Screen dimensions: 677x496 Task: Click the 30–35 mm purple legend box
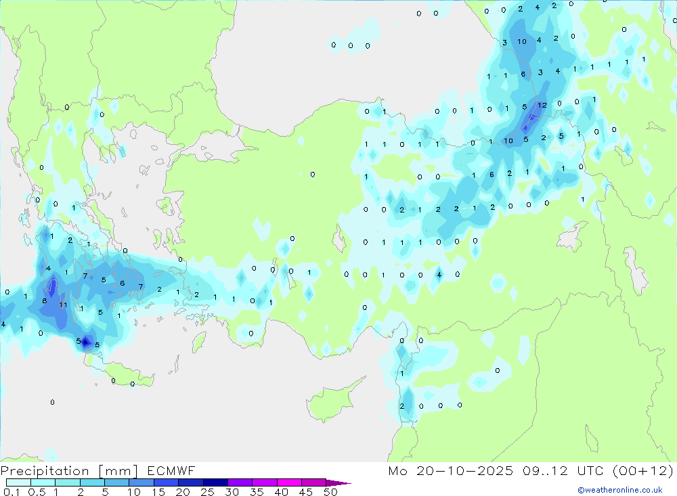(240, 482)
